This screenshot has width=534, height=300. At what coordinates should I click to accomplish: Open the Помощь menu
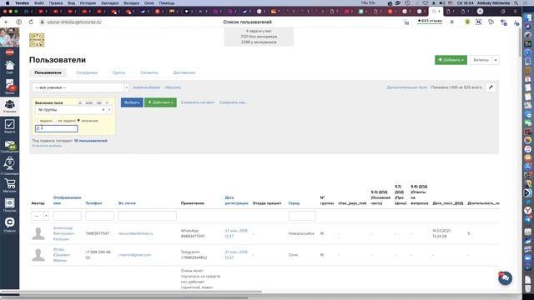pyautogui.click(x=167, y=2)
